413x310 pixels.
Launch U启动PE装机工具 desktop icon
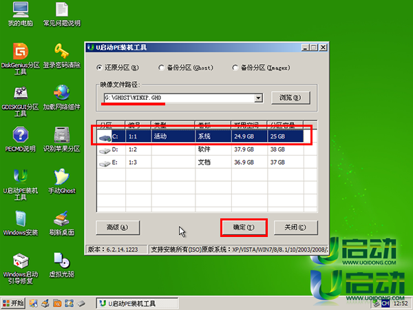pos(21,184)
